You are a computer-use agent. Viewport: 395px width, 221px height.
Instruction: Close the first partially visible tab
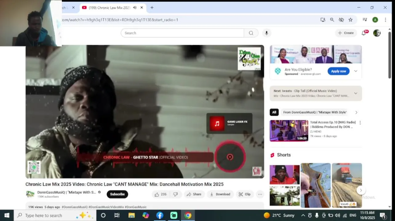point(73,8)
